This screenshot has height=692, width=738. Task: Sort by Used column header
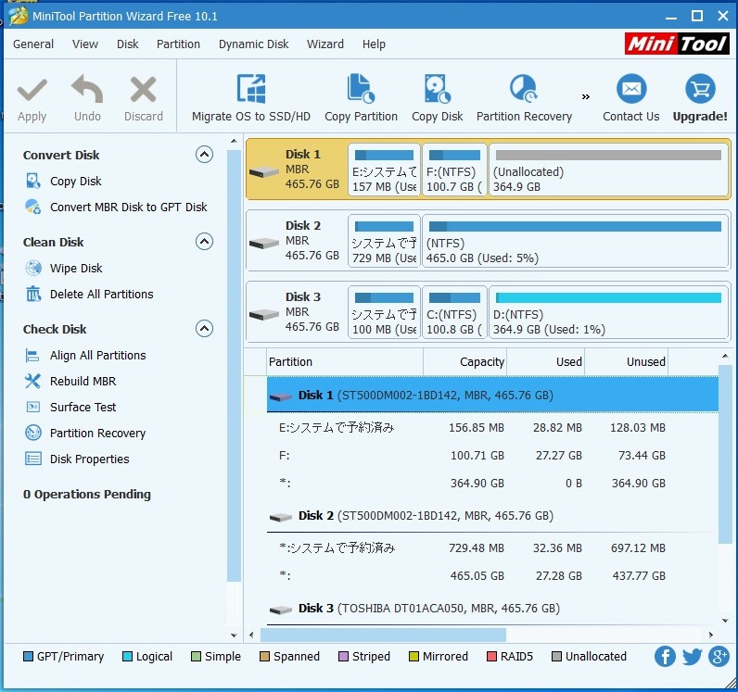click(x=545, y=362)
